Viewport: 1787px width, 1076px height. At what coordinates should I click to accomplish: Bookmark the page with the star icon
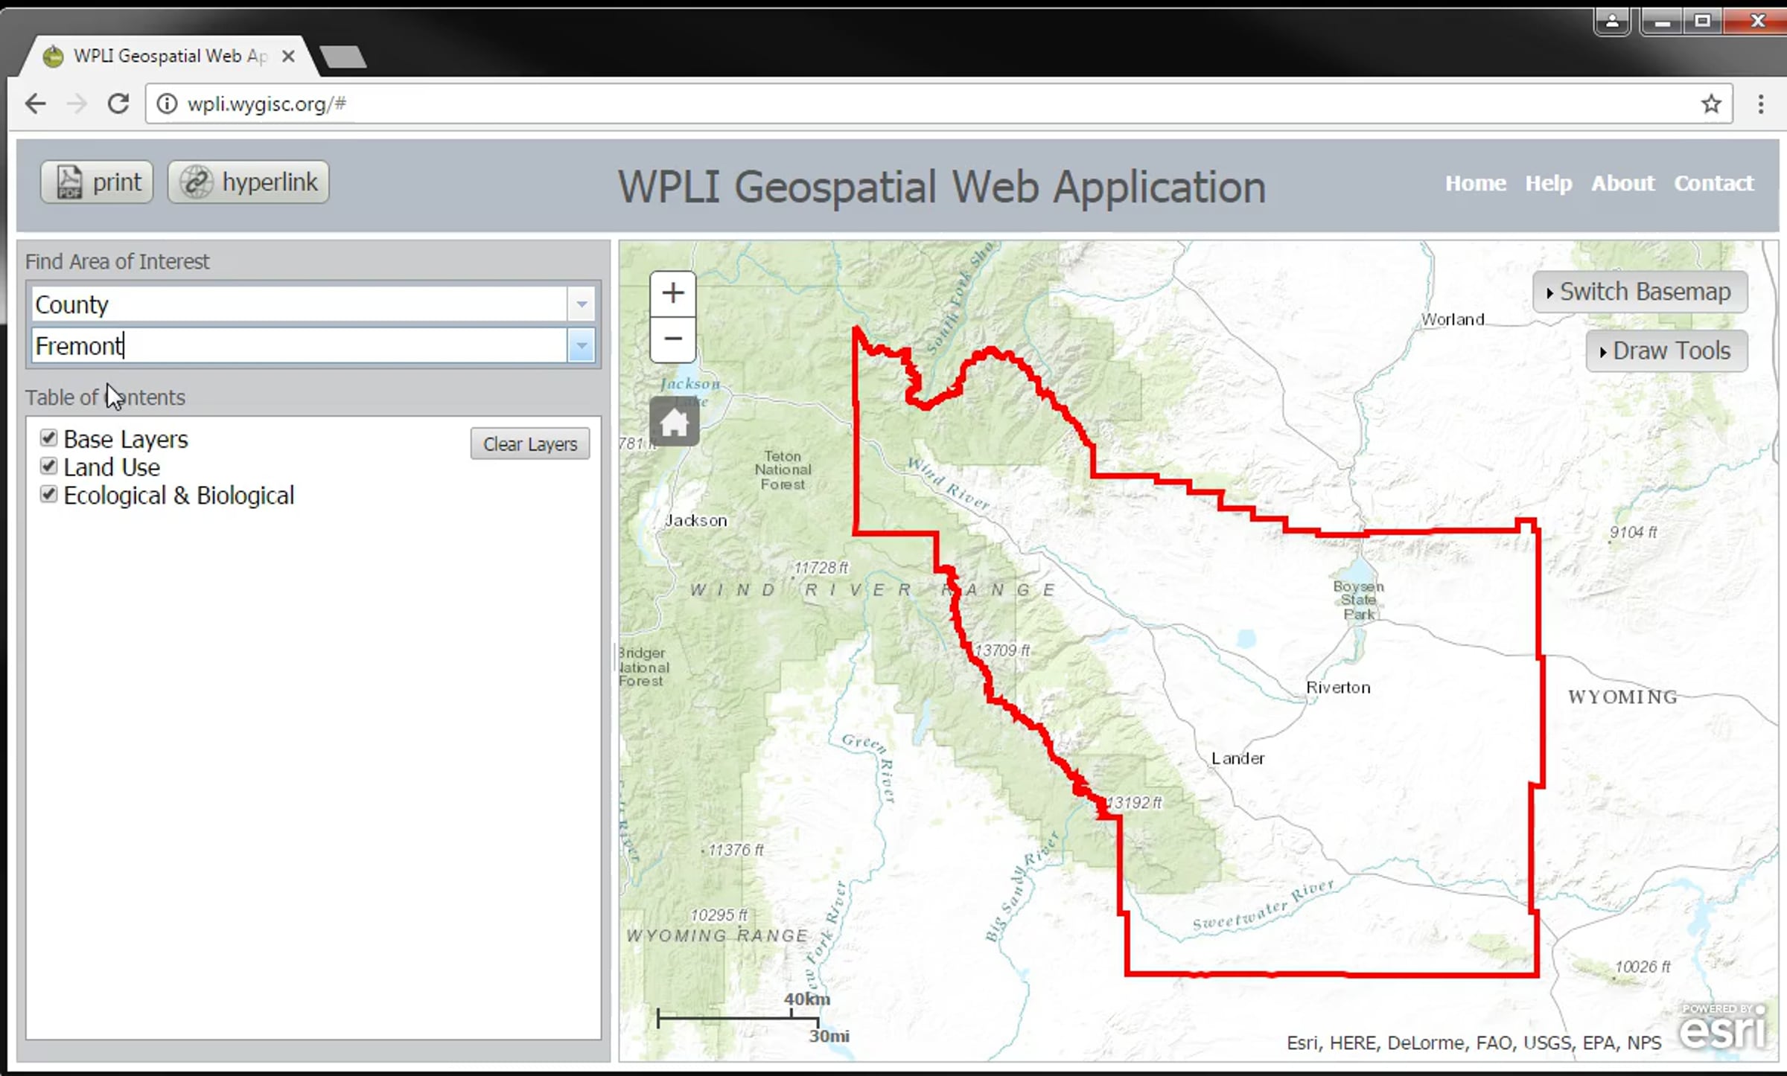click(x=1711, y=103)
